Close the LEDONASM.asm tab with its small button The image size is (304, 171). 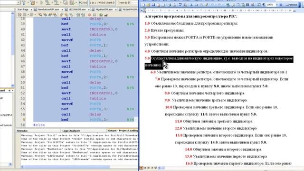coord(89,9)
